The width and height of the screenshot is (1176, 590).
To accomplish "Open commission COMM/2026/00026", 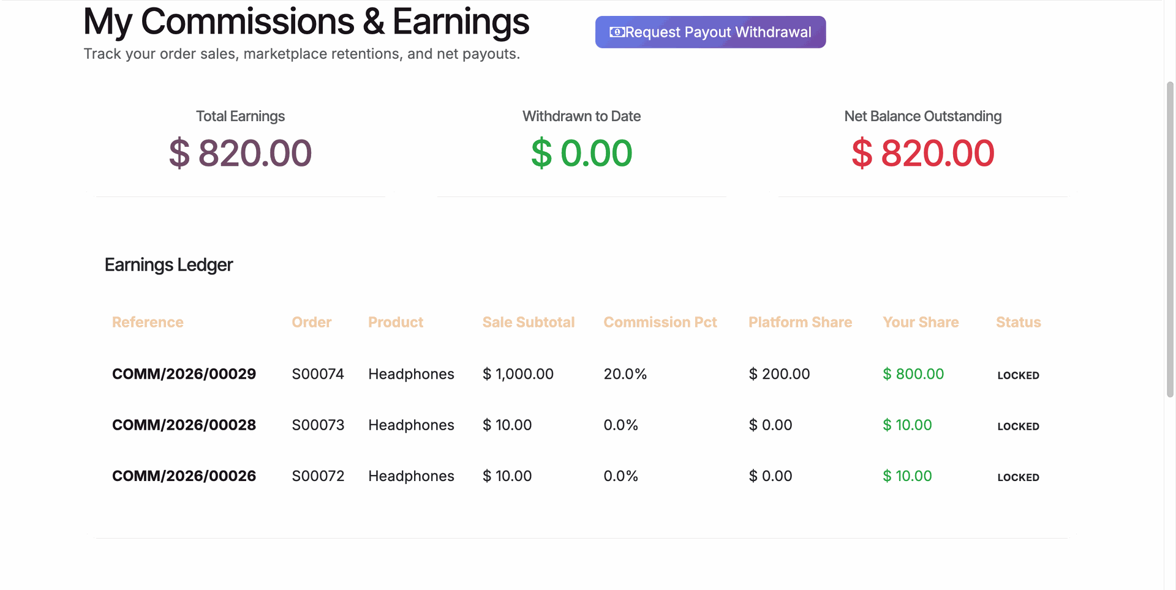I will tap(184, 476).
